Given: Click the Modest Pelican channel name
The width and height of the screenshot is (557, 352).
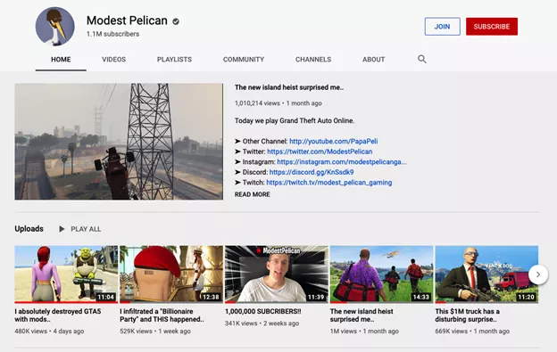Looking at the screenshot, I should pyautogui.click(x=127, y=20).
